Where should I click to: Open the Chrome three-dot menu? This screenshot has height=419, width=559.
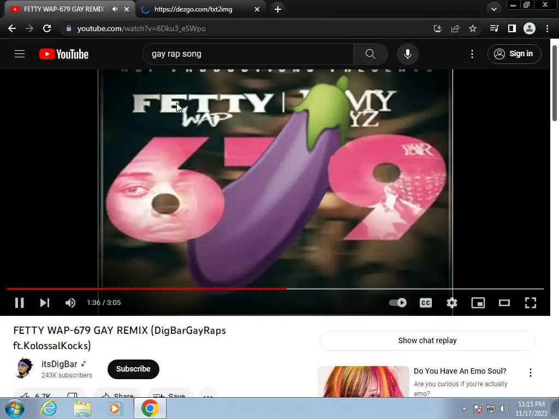tap(547, 28)
